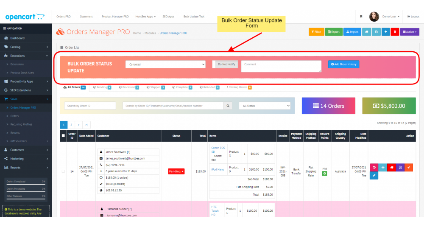Open Orders PRO in the top menu
Image resolution: width=424 pixels, height=227 pixels.
point(64,17)
